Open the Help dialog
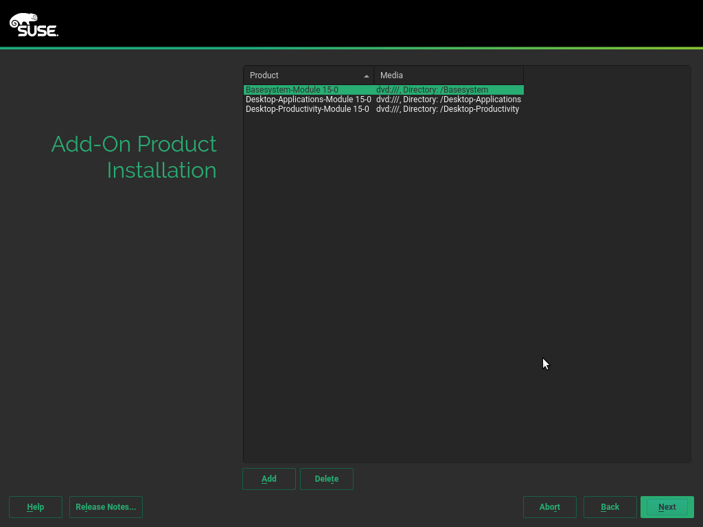703x527 pixels. [x=36, y=507]
